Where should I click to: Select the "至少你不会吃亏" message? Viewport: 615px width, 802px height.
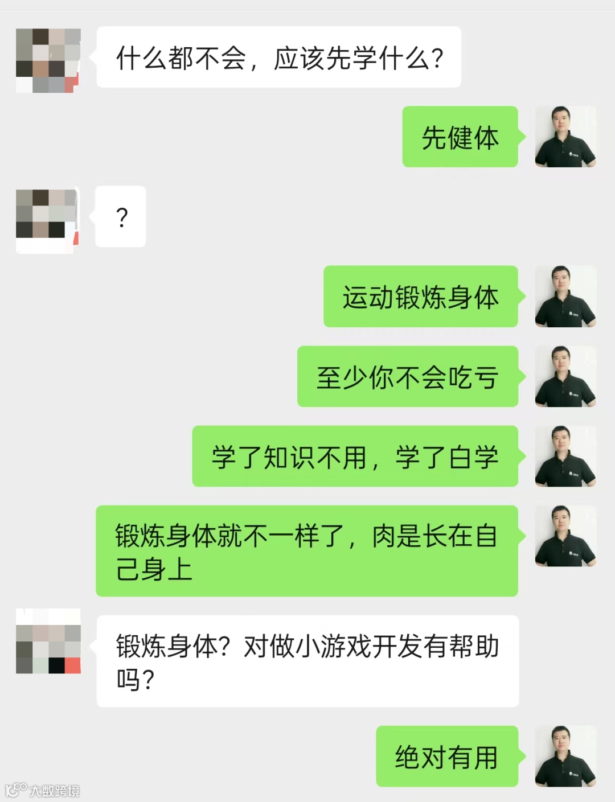coord(408,376)
